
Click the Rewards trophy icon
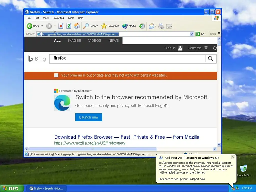coord(206,48)
